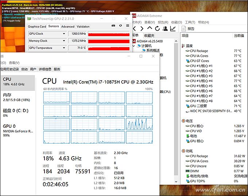This screenshot has width=248, height=196.
Task: Click the 项目 column header in AIDA64
Action: [x=185, y=36]
